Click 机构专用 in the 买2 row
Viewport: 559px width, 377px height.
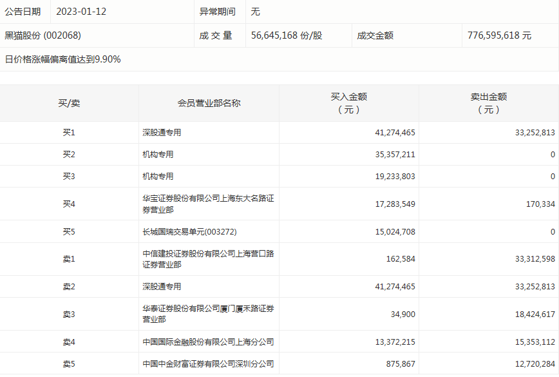click(158, 155)
